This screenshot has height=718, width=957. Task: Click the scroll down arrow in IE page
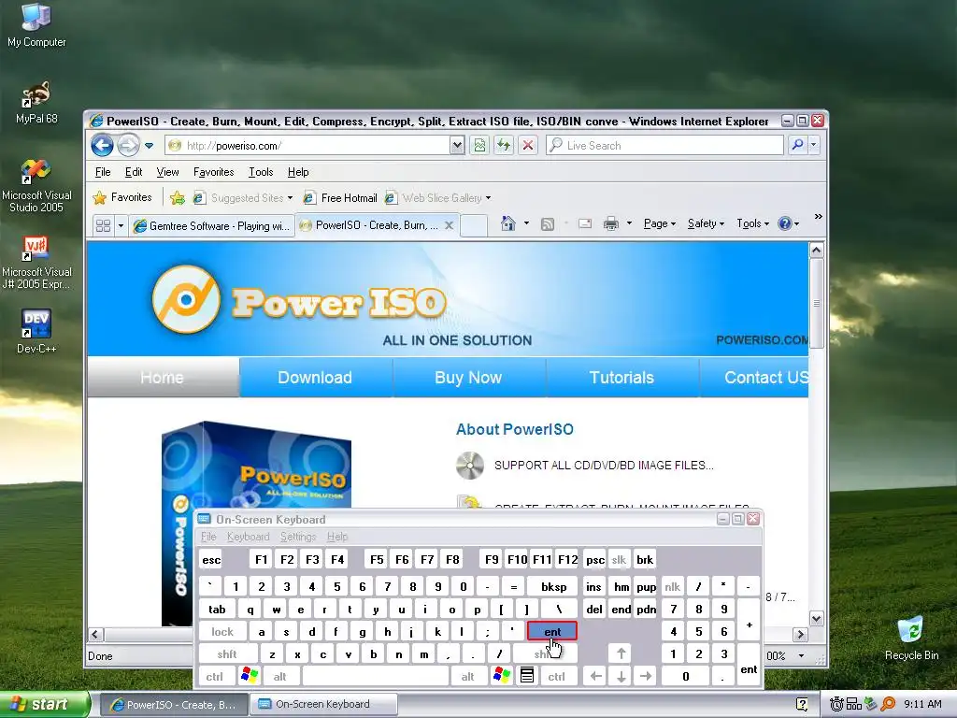(x=817, y=619)
